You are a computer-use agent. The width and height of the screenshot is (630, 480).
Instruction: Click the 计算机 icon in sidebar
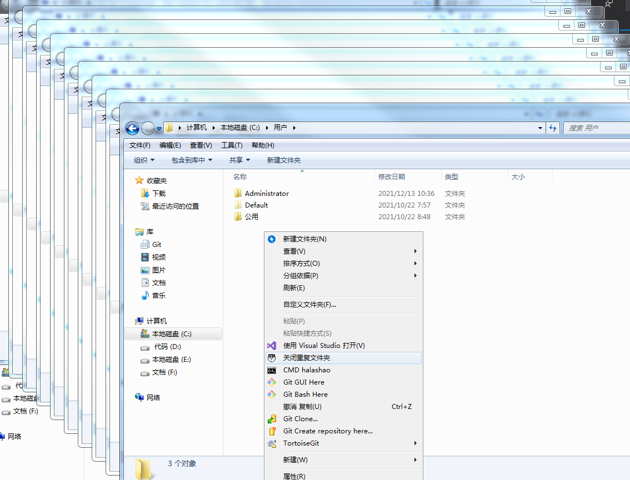[139, 321]
